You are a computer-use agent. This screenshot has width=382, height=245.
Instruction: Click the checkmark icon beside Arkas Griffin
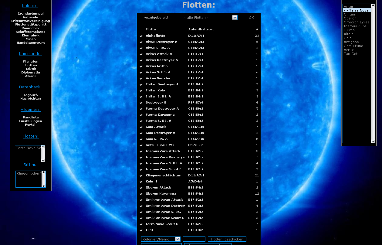(x=141, y=66)
